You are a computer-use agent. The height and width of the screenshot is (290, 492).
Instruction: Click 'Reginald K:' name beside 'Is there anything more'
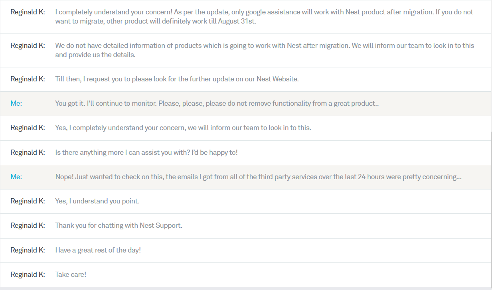[x=28, y=152]
